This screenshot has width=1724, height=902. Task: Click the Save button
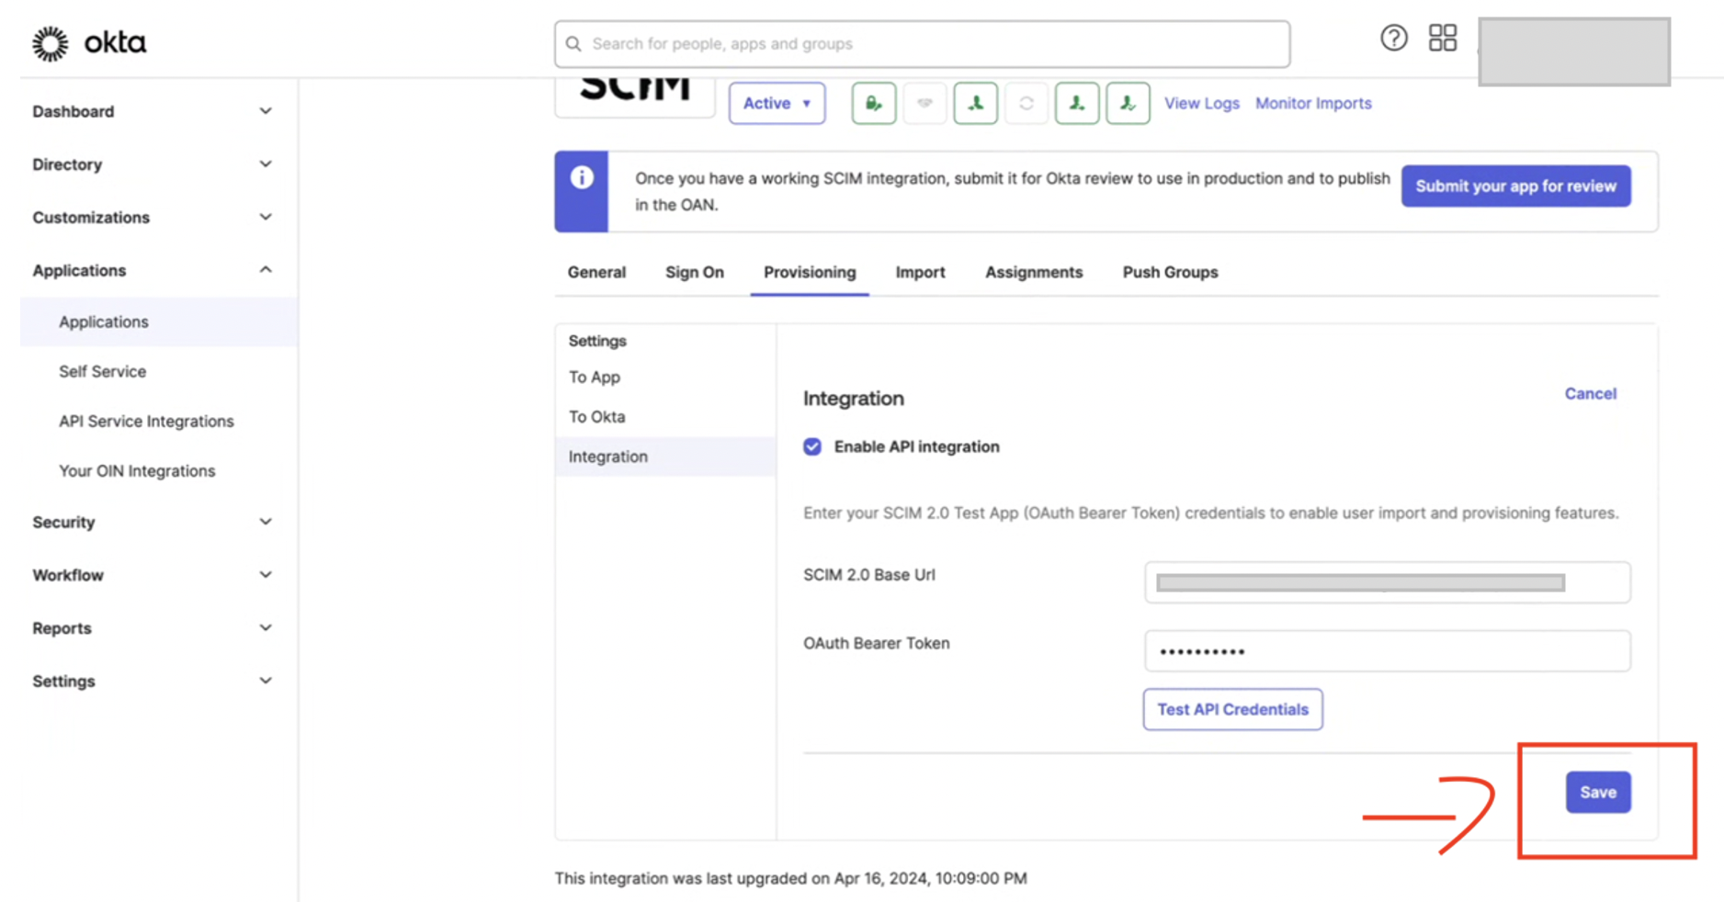pos(1598,792)
